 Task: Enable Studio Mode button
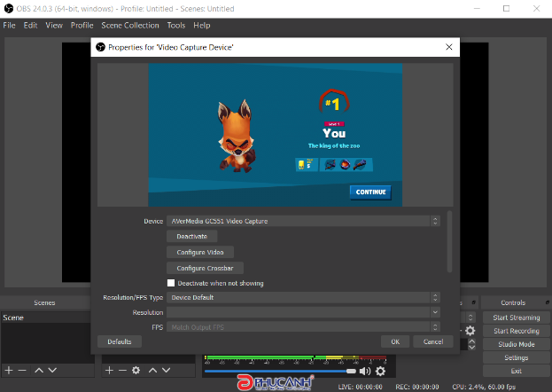click(516, 344)
